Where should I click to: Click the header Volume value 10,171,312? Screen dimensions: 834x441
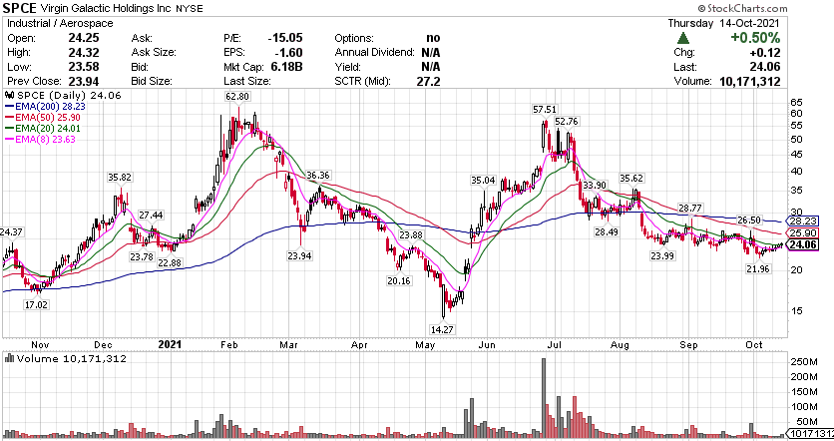[x=749, y=81]
